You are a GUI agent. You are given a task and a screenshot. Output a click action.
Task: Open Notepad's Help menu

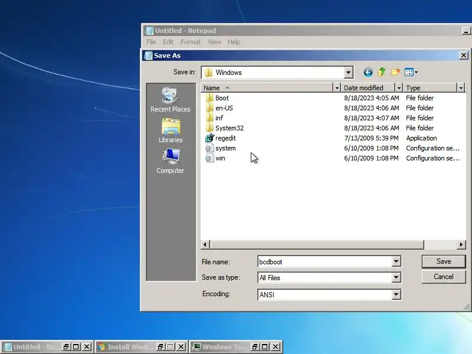234,42
